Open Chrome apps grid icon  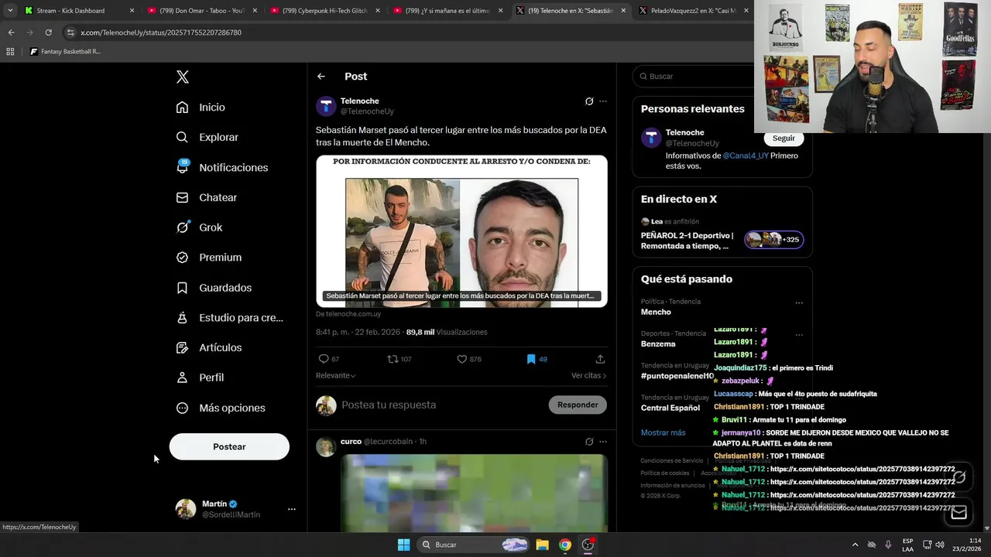(x=10, y=52)
